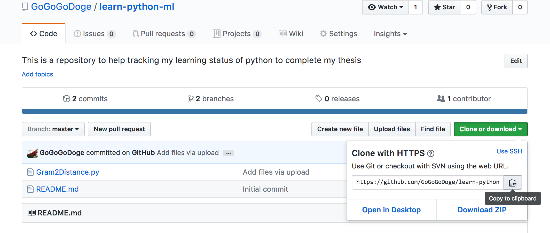Open the Projects tab
Image resolution: width=550 pixels, height=233 pixels.
[237, 34]
